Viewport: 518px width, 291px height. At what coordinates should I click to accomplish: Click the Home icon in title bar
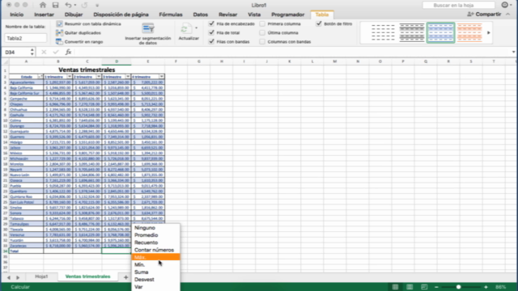[43, 5]
